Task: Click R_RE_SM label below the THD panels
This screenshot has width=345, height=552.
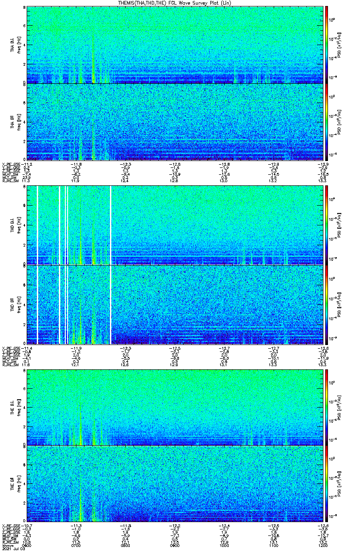Action: tap(11, 365)
